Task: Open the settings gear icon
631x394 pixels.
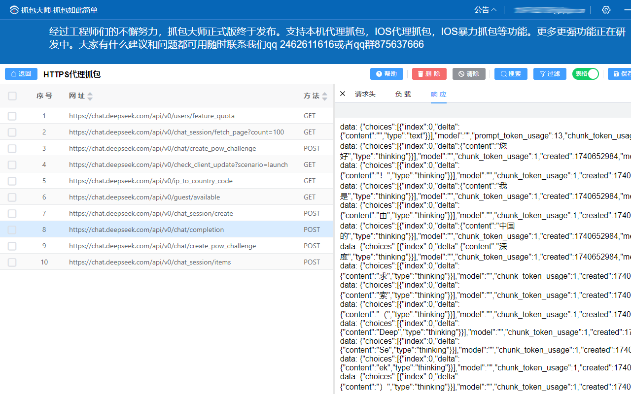Action: click(x=606, y=10)
